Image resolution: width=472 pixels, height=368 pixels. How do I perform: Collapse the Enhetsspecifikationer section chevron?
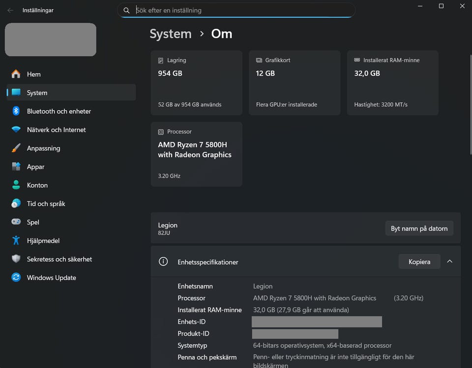[x=449, y=262]
